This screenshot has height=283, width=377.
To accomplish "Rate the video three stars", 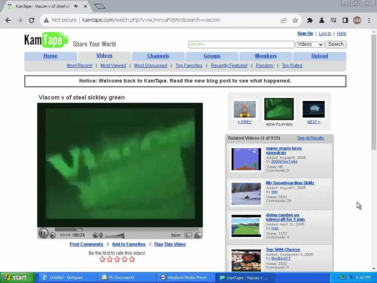I will pos(117,259).
